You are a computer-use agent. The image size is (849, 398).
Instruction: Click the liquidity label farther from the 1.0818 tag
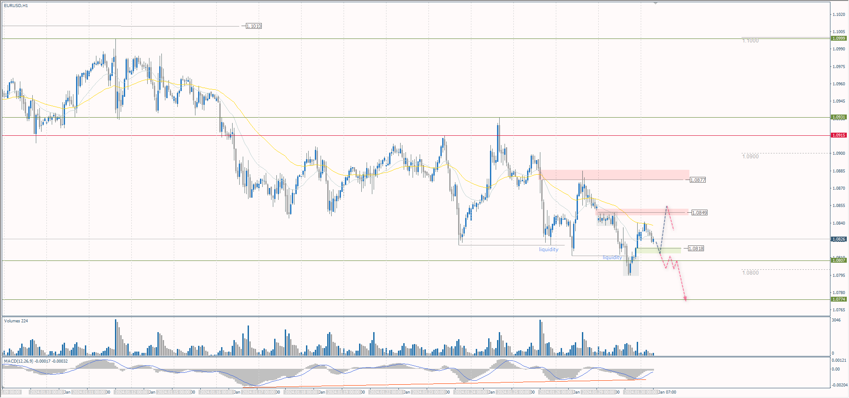pos(549,249)
